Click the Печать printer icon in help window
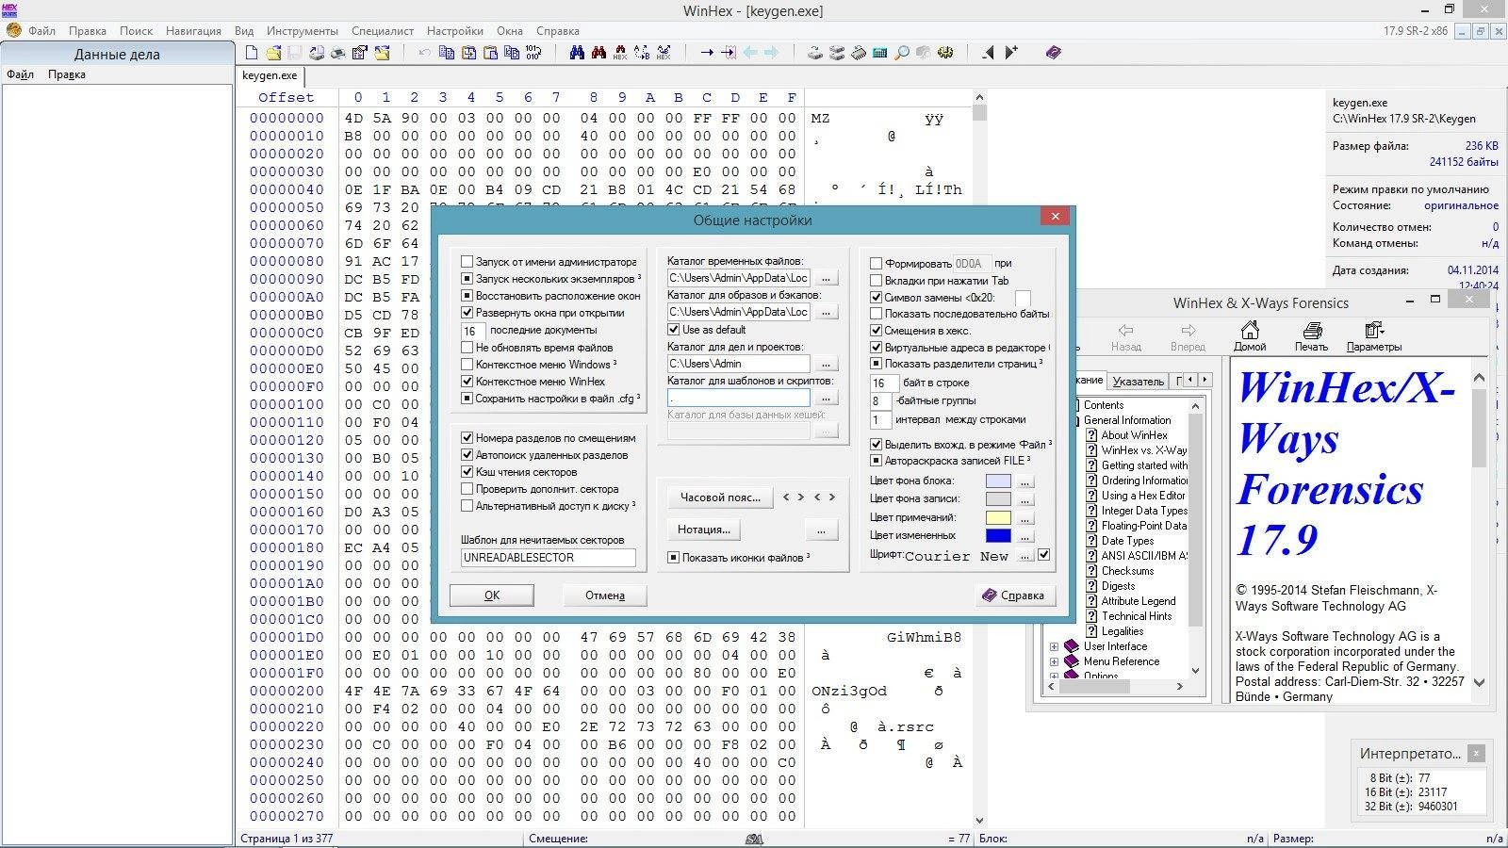Image resolution: width=1508 pixels, height=848 pixels. pos(1311,336)
